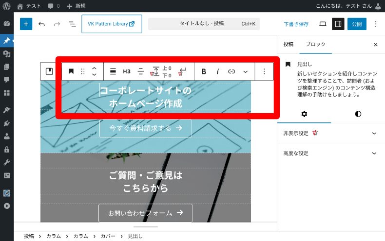Image resolution: width=385 pixels, height=241 pixels.
Task: Open the editor options three-dot menu
Action: tap(376, 24)
